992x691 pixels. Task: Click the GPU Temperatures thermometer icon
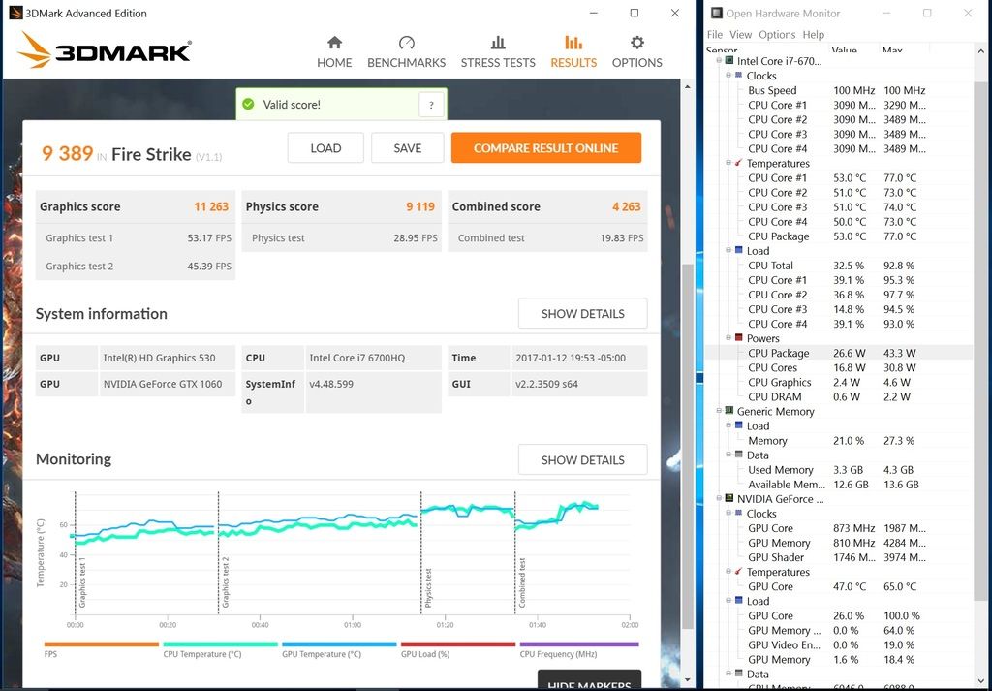[738, 572]
